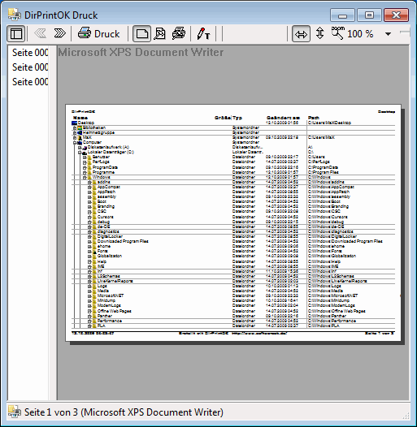Click the Druck print button
417x427 pixels.
coord(98,34)
